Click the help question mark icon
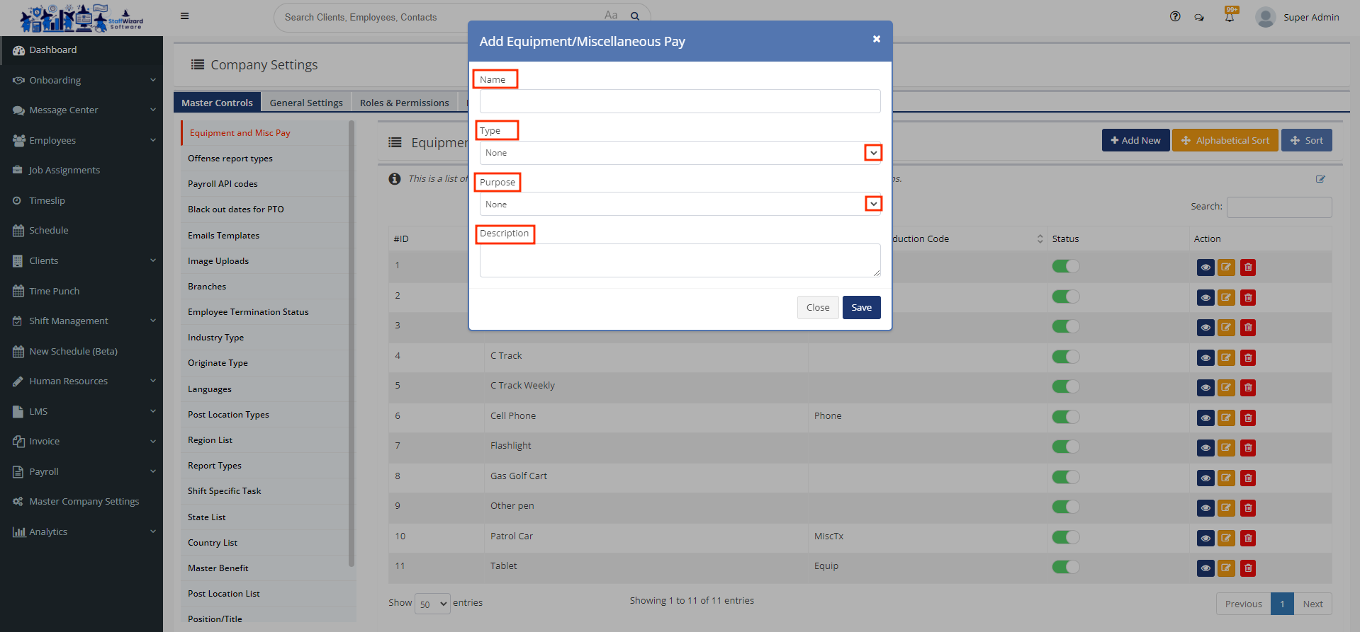The height and width of the screenshot is (632, 1360). pyautogui.click(x=1175, y=17)
